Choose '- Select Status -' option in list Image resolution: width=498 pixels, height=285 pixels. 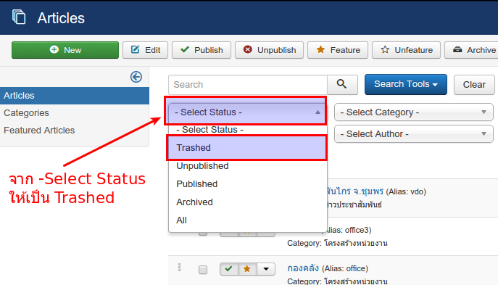pyautogui.click(x=248, y=130)
